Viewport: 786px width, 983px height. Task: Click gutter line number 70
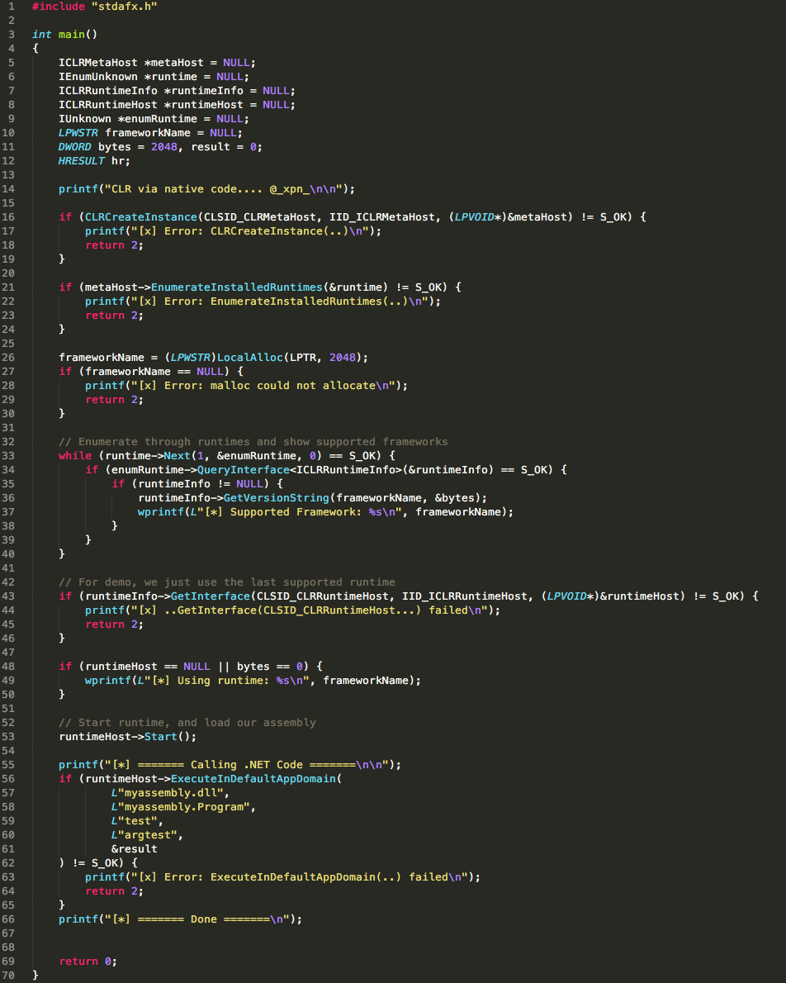[8, 975]
